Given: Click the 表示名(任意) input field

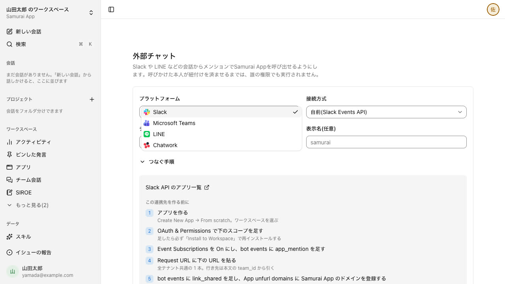Looking at the screenshot, I should click(x=386, y=142).
